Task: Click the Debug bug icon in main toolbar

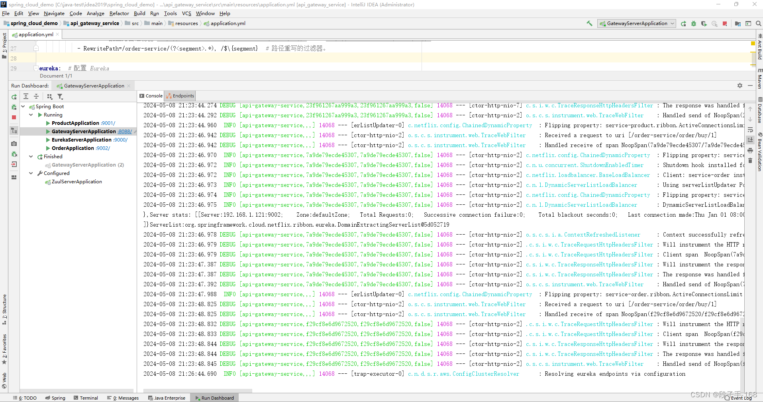Action: [x=694, y=23]
